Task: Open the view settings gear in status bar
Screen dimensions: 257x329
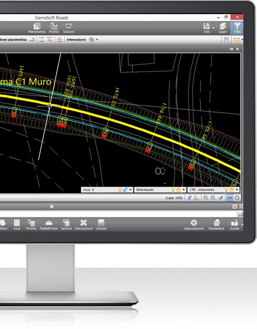Action: coord(237,198)
